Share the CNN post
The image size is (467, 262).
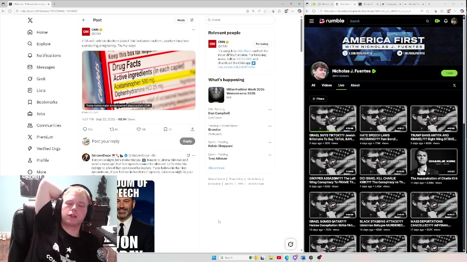[192, 129]
